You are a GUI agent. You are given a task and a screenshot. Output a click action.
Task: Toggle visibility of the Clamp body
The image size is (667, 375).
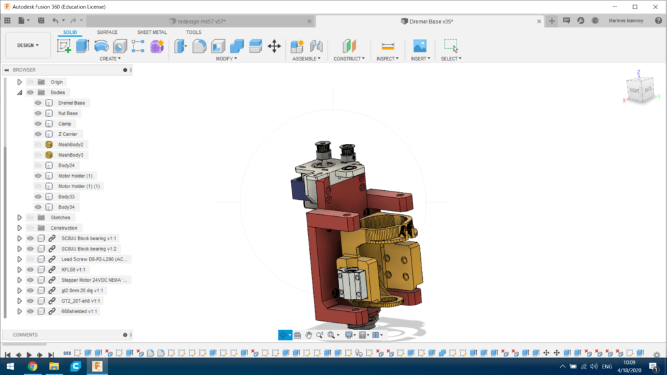(38, 123)
